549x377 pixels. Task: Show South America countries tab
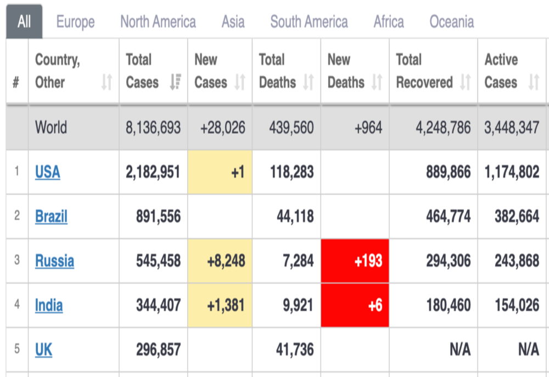[309, 22]
